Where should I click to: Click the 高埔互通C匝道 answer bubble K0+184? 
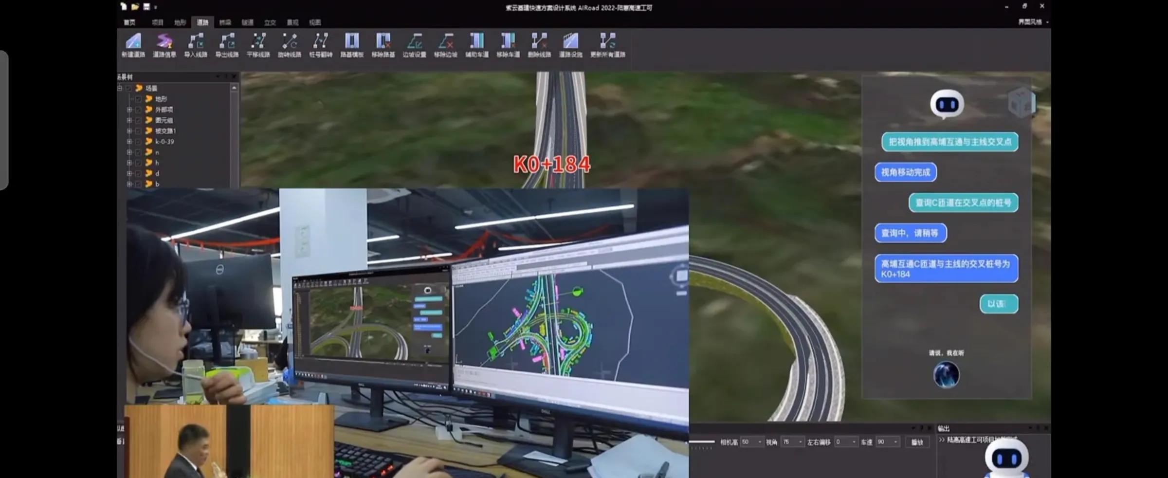point(946,269)
